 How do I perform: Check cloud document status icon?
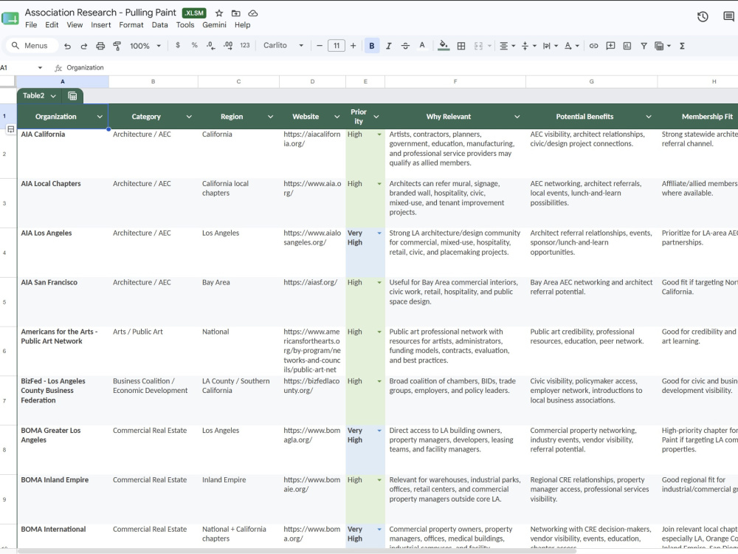point(252,13)
